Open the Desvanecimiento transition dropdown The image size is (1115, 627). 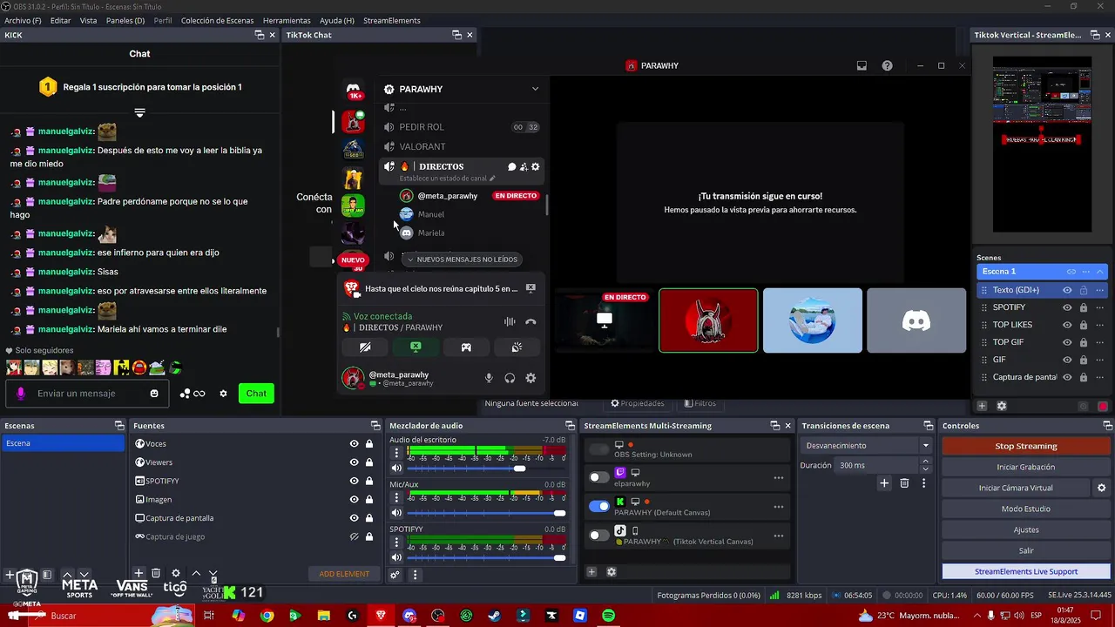pyautogui.click(x=865, y=445)
